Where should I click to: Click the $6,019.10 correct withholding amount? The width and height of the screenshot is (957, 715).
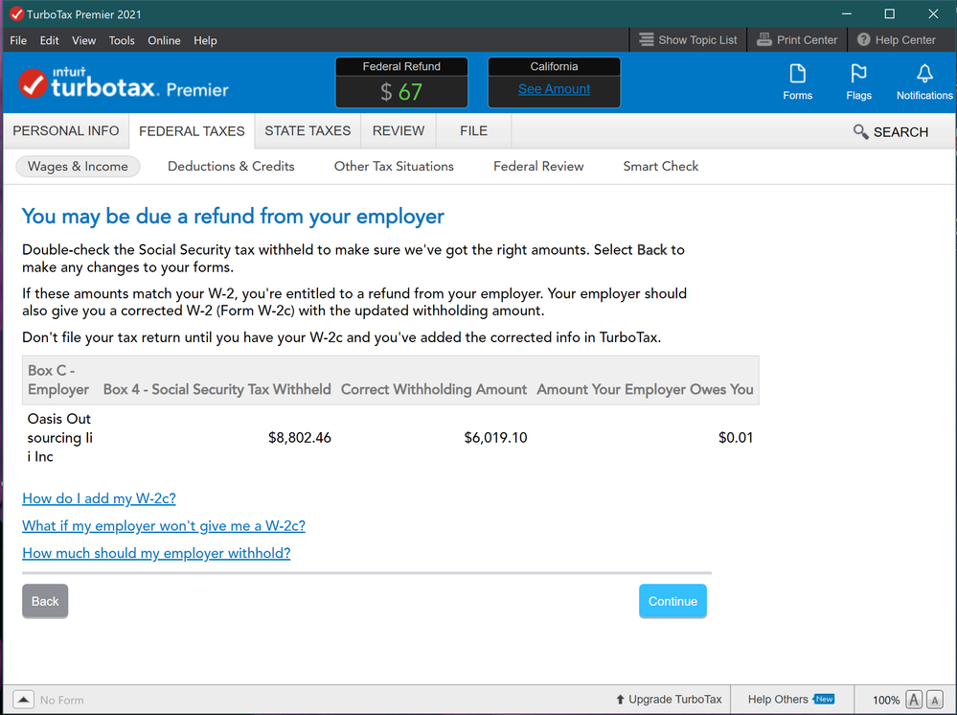tap(495, 438)
